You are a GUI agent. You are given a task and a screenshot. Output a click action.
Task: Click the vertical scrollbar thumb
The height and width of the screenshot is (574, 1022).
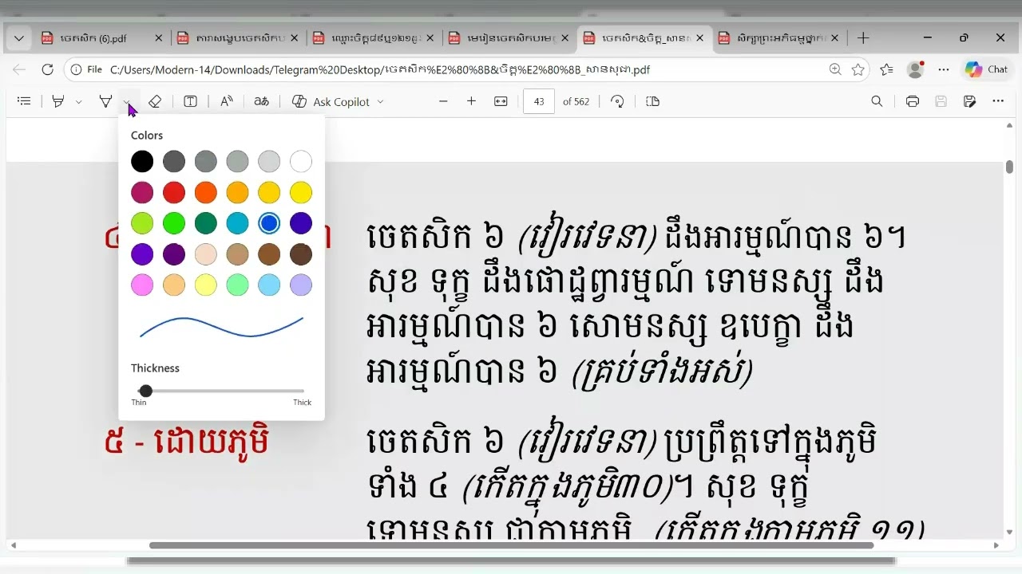click(x=1009, y=167)
